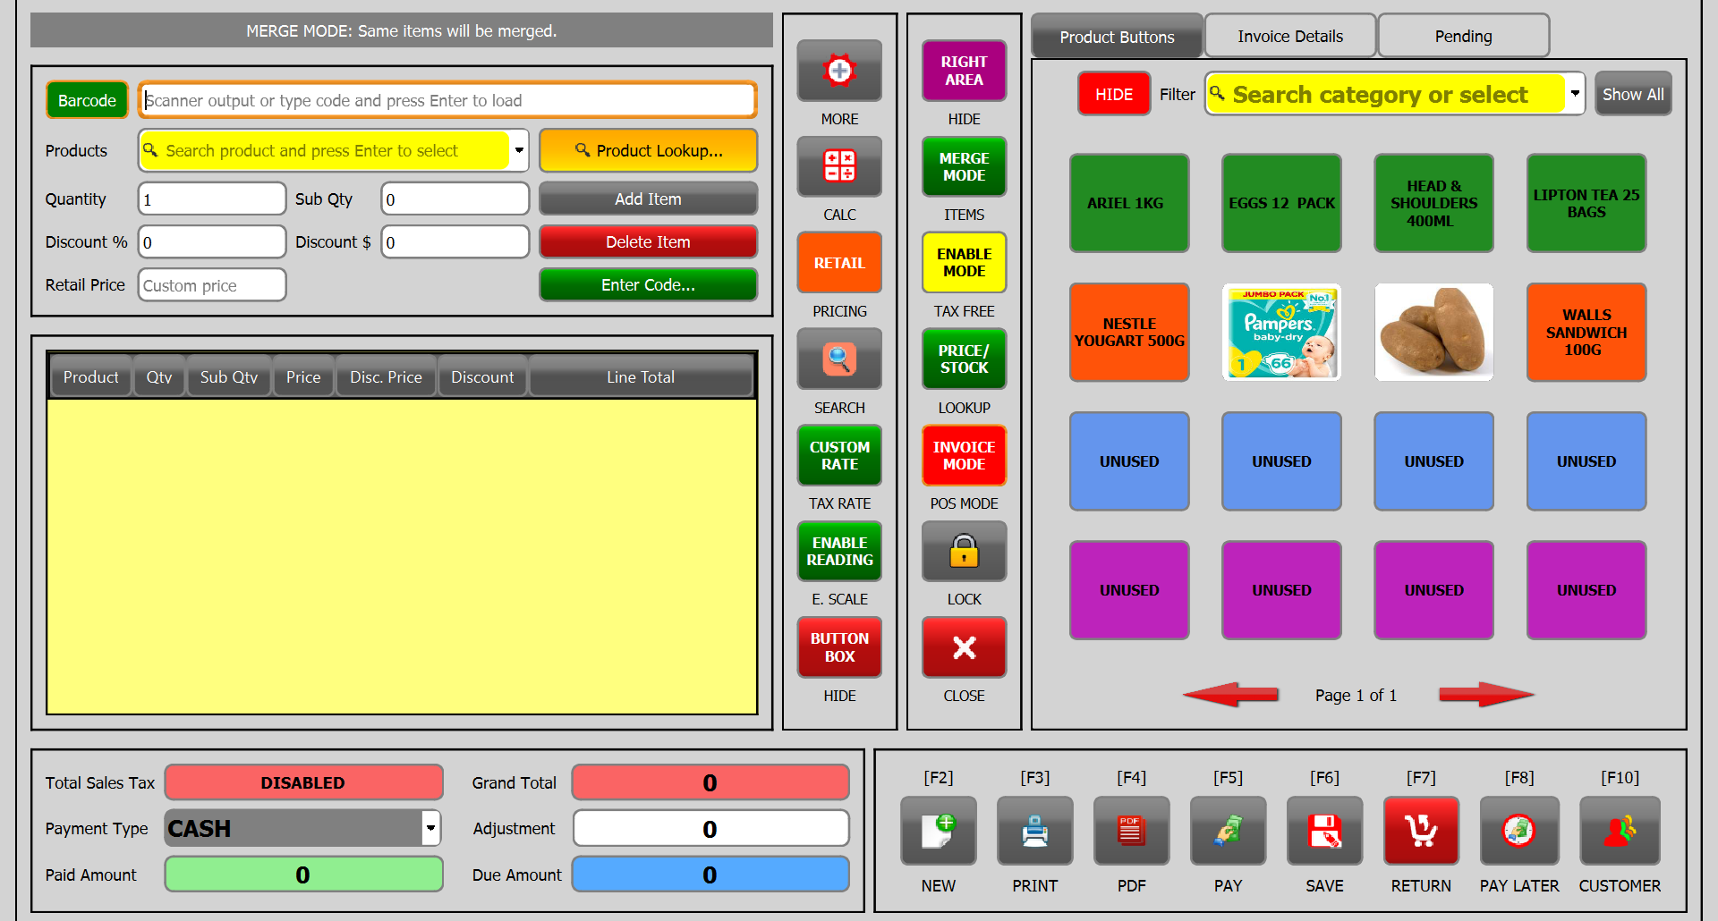
Task: Expand the Payment Type CASH dropdown
Action: pyautogui.click(x=430, y=828)
